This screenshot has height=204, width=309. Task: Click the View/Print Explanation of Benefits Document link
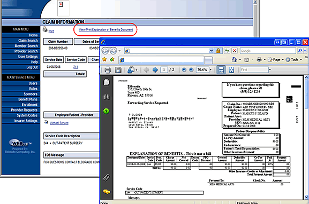tap(106, 30)
